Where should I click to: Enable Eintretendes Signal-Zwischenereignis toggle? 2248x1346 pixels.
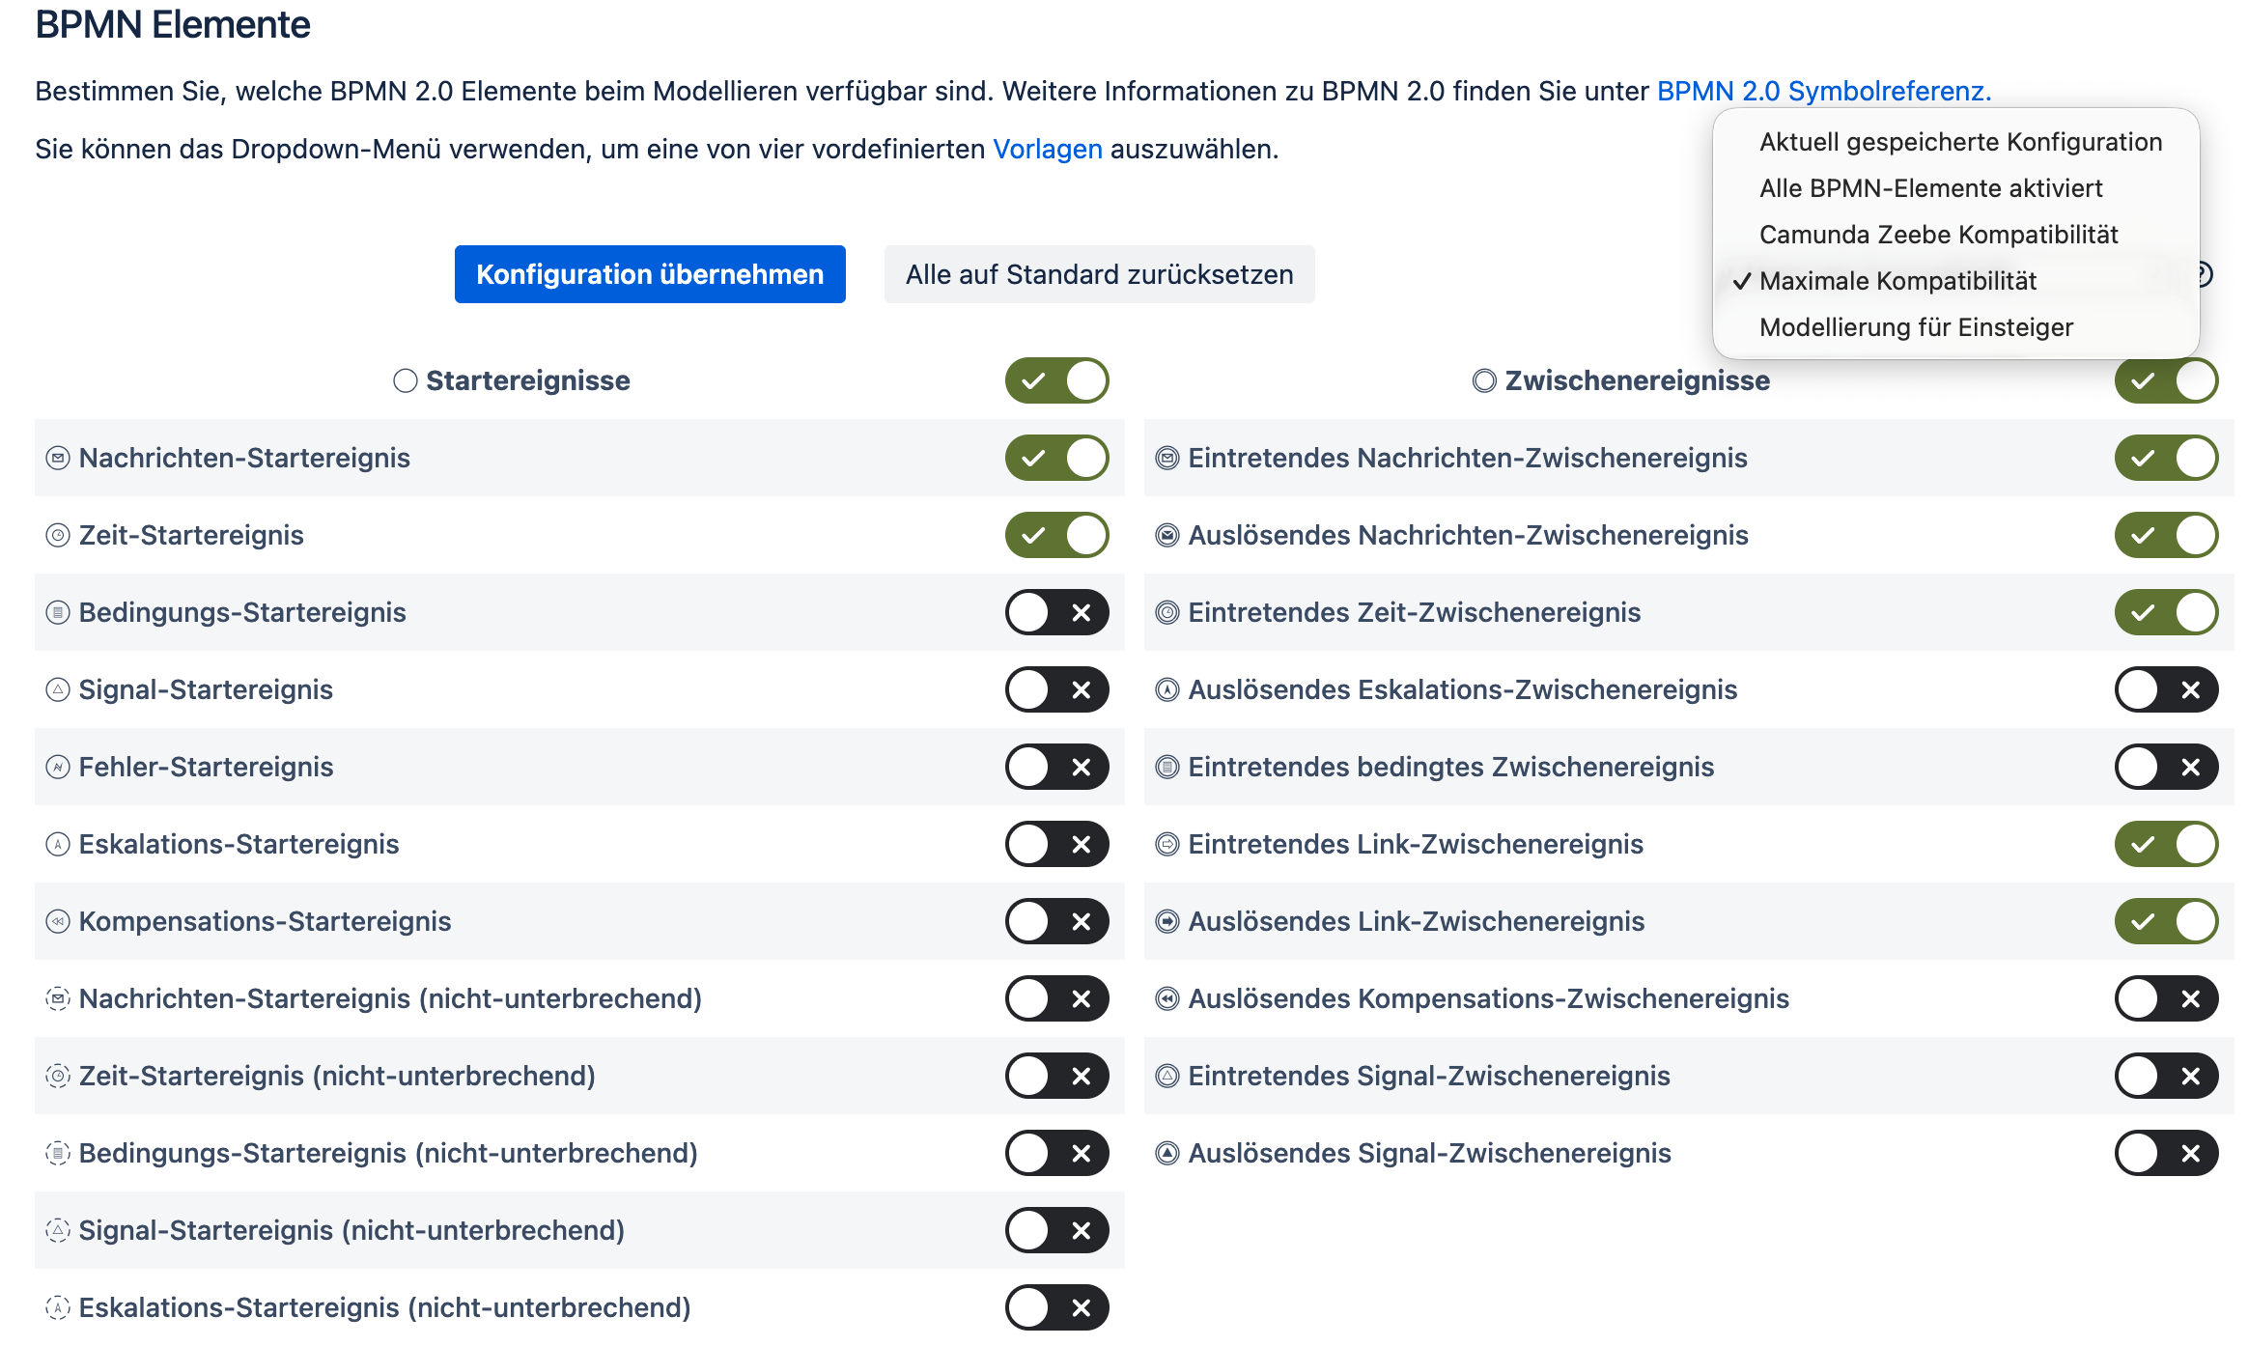[2167, 1076]
